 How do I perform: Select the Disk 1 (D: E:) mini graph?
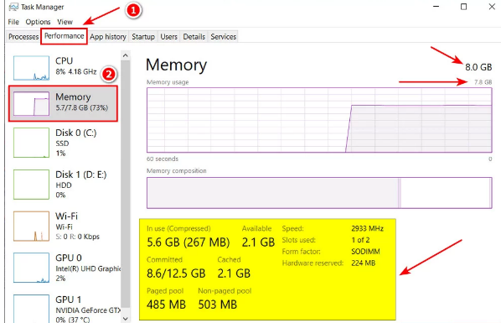[31, 185]
